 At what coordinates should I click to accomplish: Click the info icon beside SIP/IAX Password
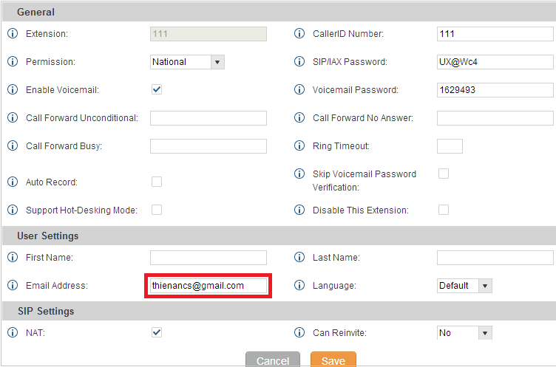(x=299, y=61)
